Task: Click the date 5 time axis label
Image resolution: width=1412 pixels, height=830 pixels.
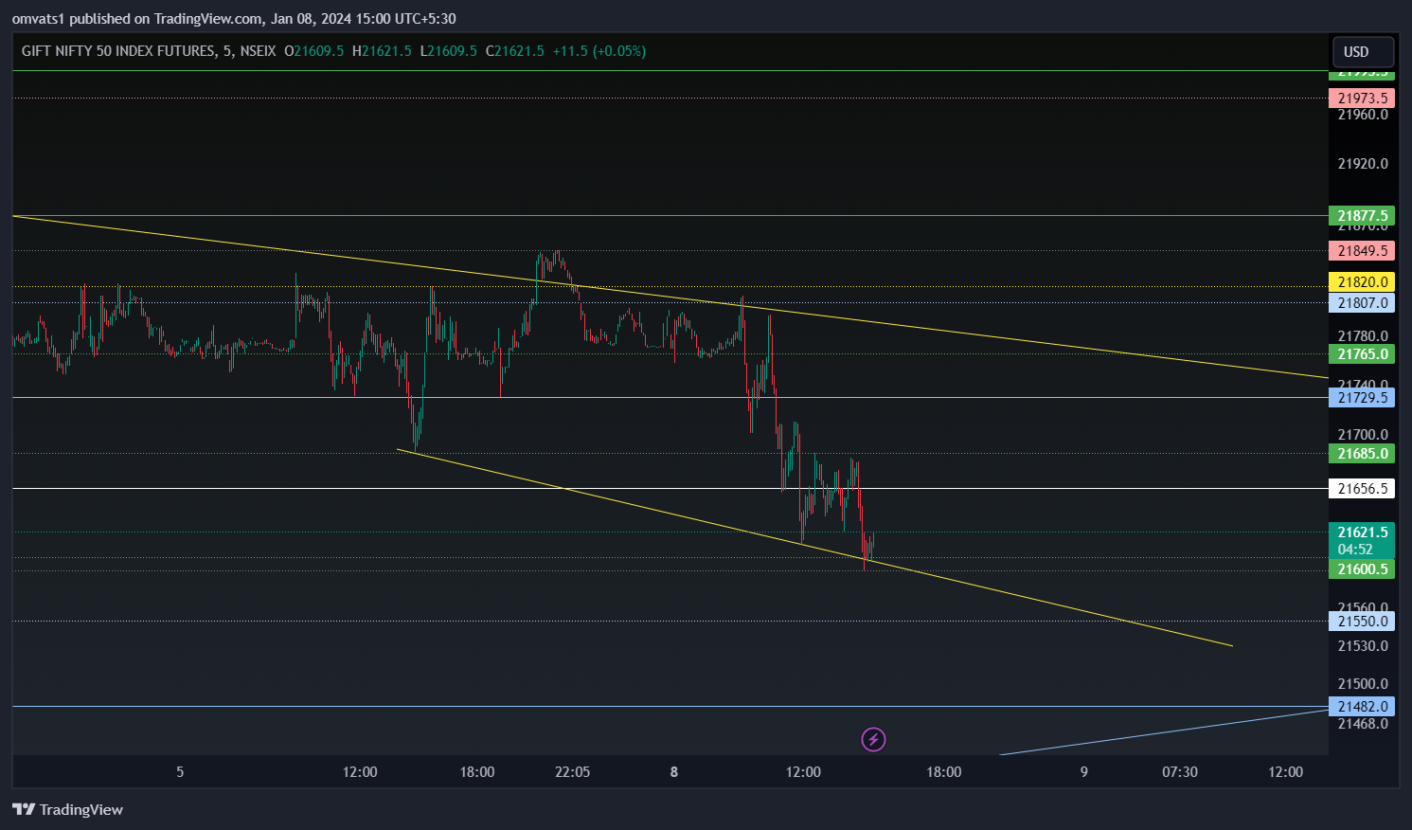Action: point(180,772)
